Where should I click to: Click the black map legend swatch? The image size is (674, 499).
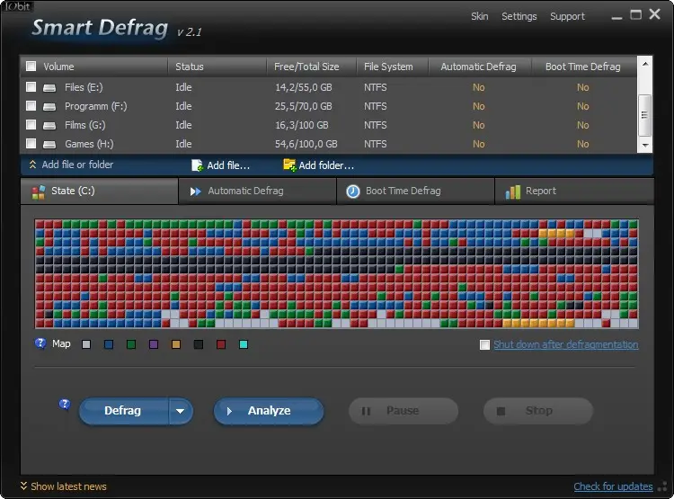point(199,344)
